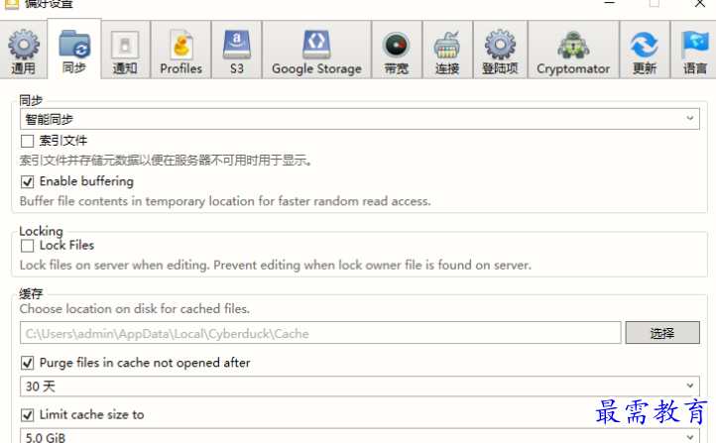The width and height of the screenshot is (716, 443).
Task: Uncheck the Enable buffering checkbox
Action: pos(28,182)
